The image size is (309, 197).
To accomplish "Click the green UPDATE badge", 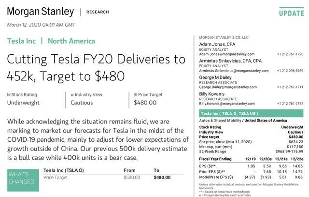I will (292, 12).
